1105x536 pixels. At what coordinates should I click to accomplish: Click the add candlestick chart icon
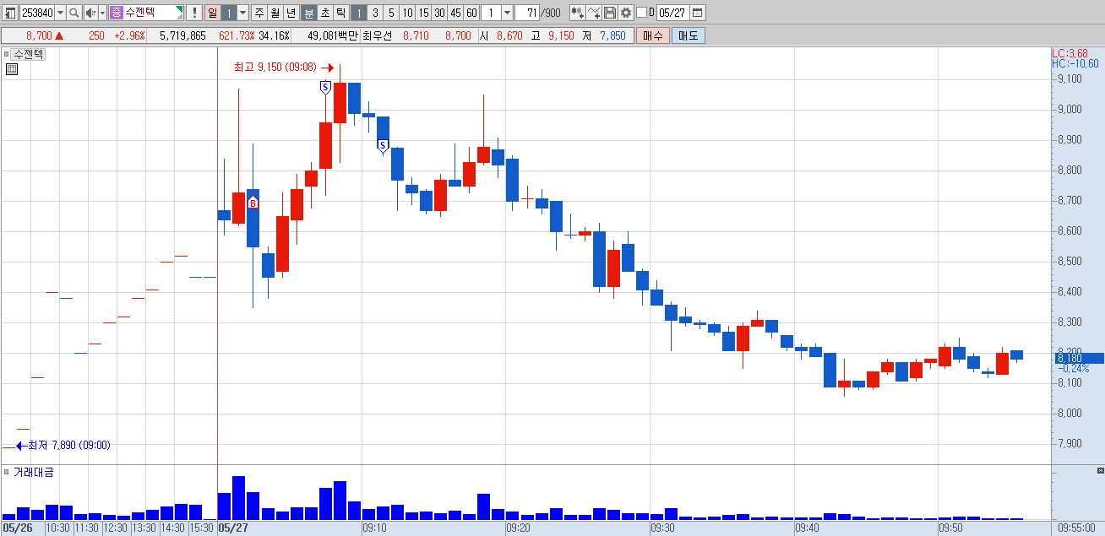(x=577, y=13)
